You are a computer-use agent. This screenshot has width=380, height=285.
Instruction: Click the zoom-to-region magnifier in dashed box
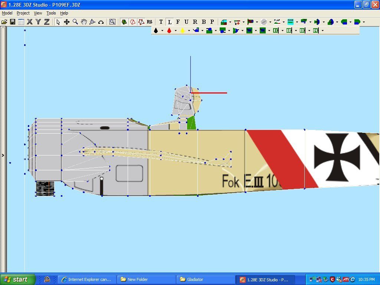(x=112, y=22)
